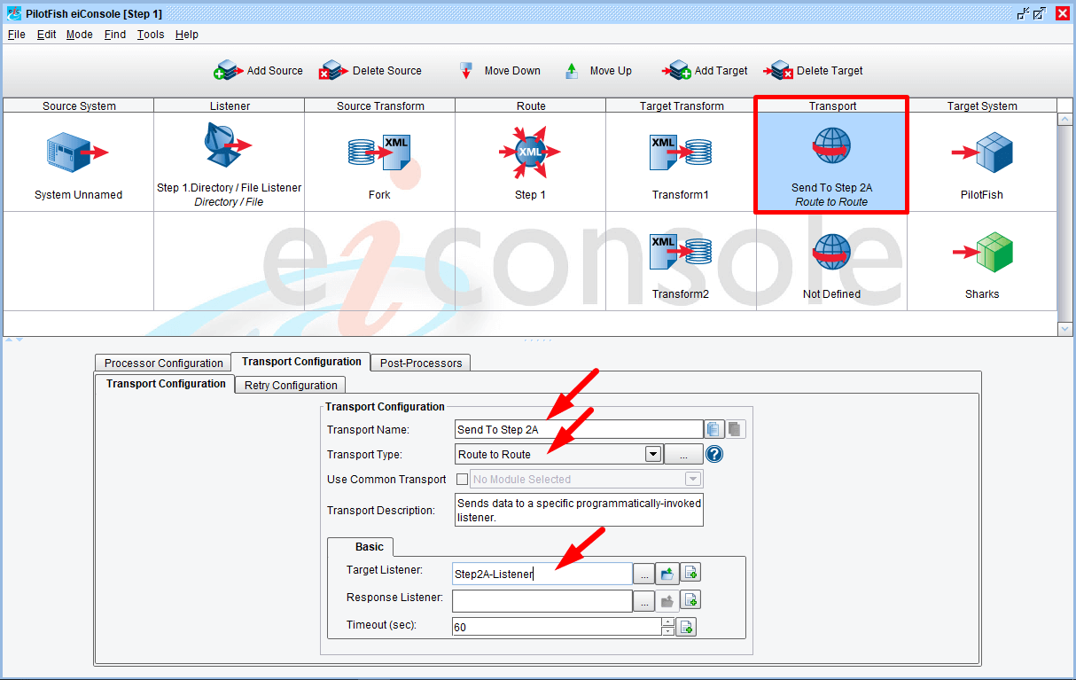Open No Module Selected dropdown
This screenshot has width=1076, height=680.
tap(693, 479)
